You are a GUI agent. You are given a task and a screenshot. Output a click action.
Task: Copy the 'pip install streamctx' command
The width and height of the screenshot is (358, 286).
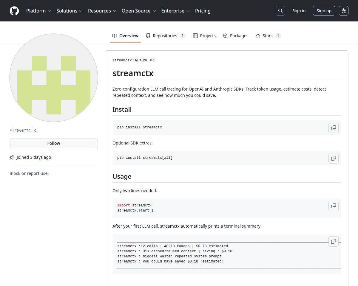tap(334, 128)
